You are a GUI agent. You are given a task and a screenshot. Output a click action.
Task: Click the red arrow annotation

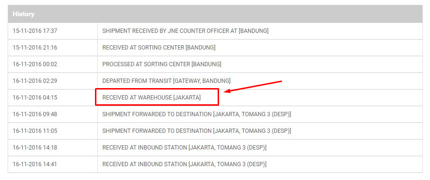click(x=253, y=87)
